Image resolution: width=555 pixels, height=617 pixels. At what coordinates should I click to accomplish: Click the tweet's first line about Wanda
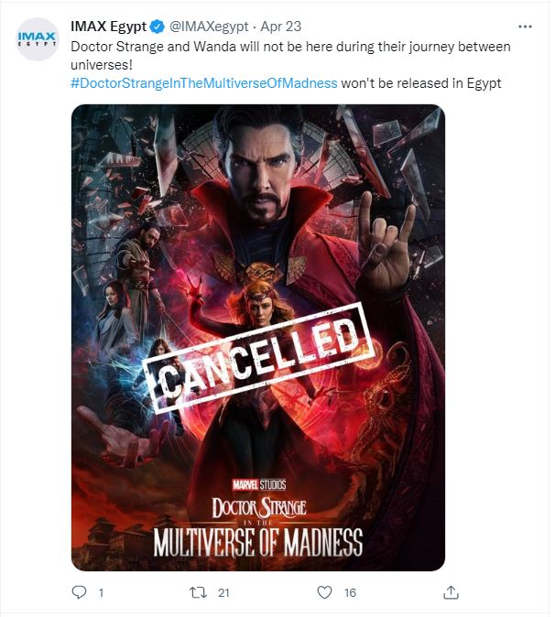click(290, 46)
